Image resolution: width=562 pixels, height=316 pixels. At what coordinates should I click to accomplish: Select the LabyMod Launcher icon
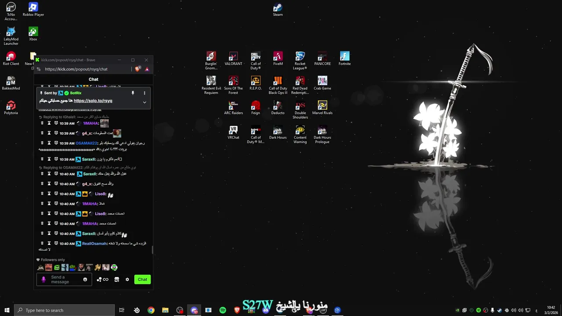[11, 36]
